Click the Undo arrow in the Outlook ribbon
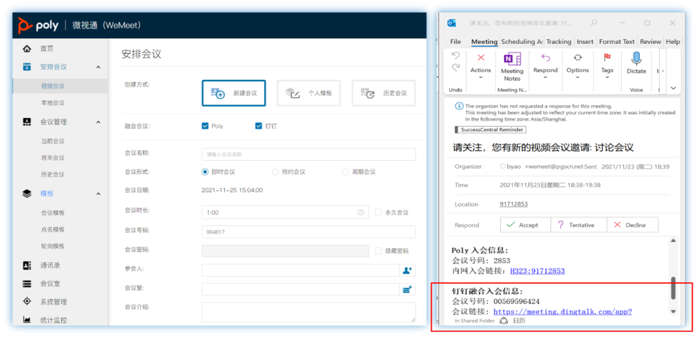Screen dimensions: 698x338 [456, 56]
